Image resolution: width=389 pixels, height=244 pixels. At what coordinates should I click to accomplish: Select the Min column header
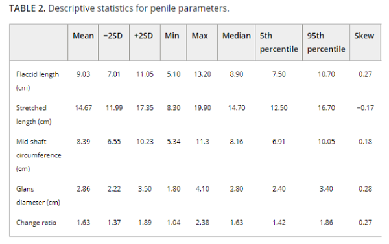point(172,36)
